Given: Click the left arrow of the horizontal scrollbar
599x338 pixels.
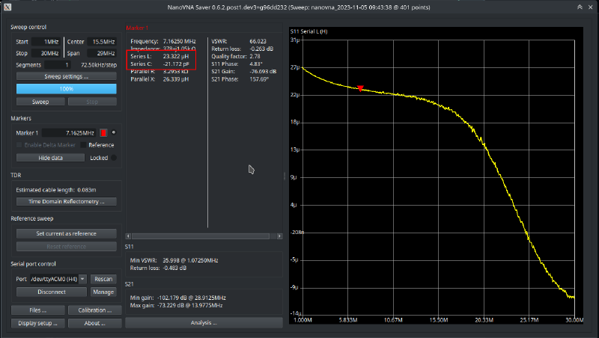Looking at the screenshot, I should point(129,236).
